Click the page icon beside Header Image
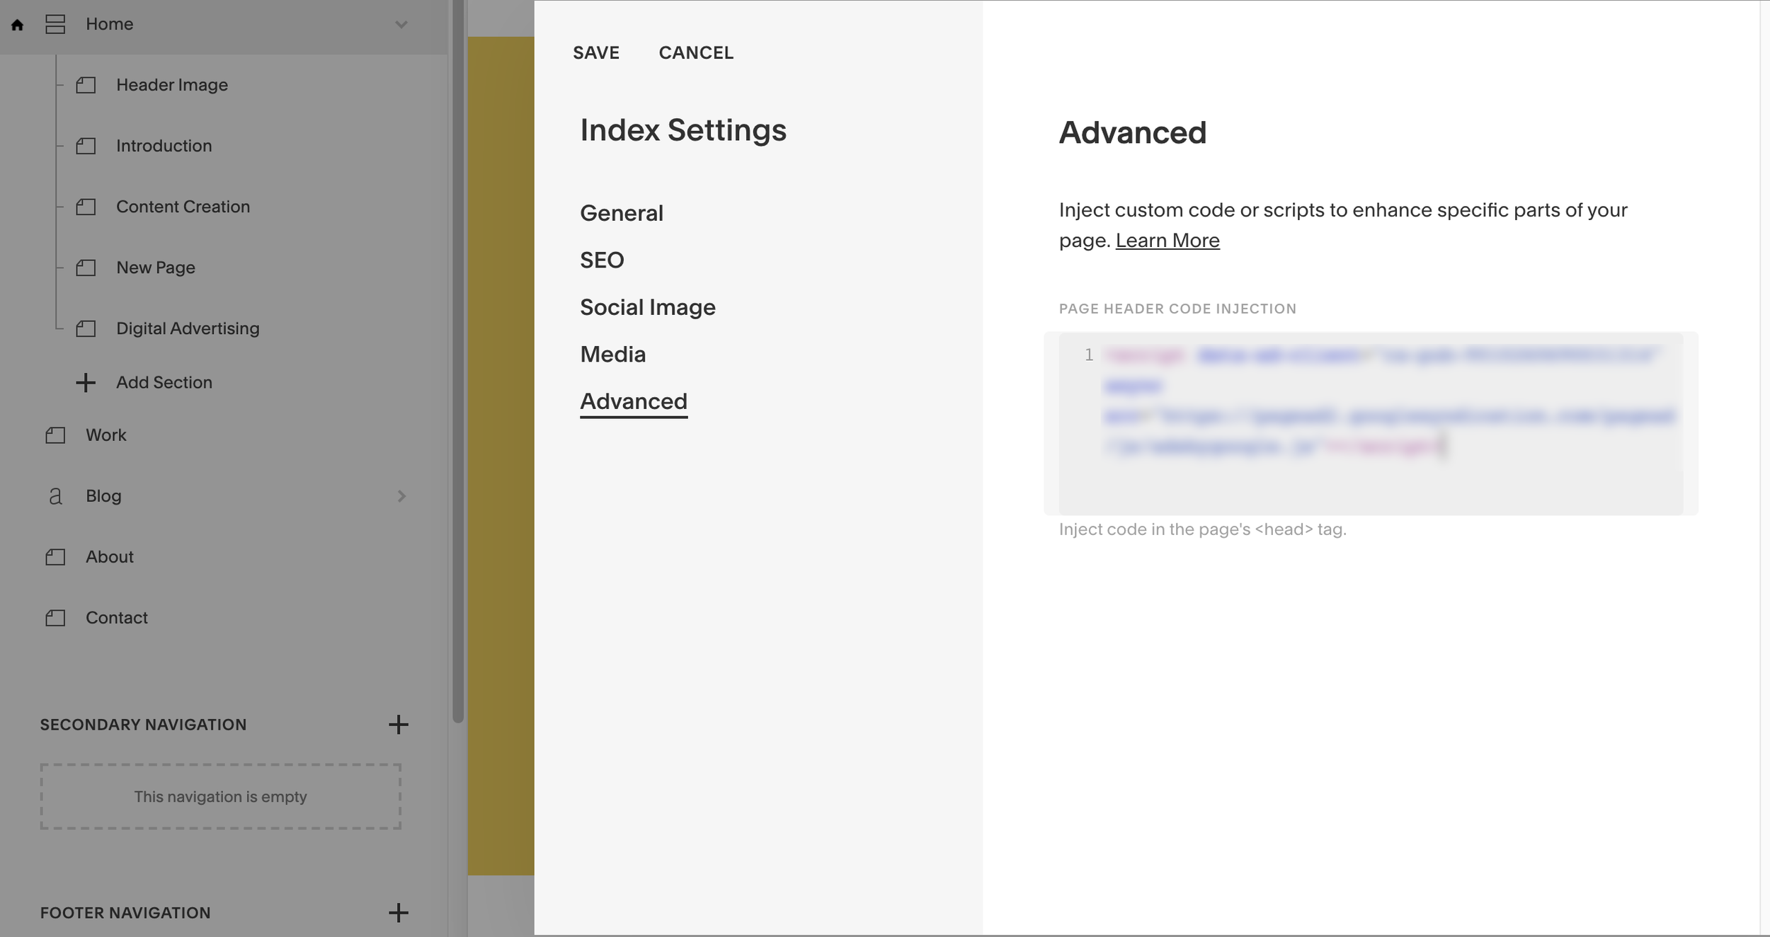Viewport: 1770px width, 937px height. point(86,86)
